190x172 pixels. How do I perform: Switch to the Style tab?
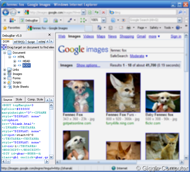19,100
